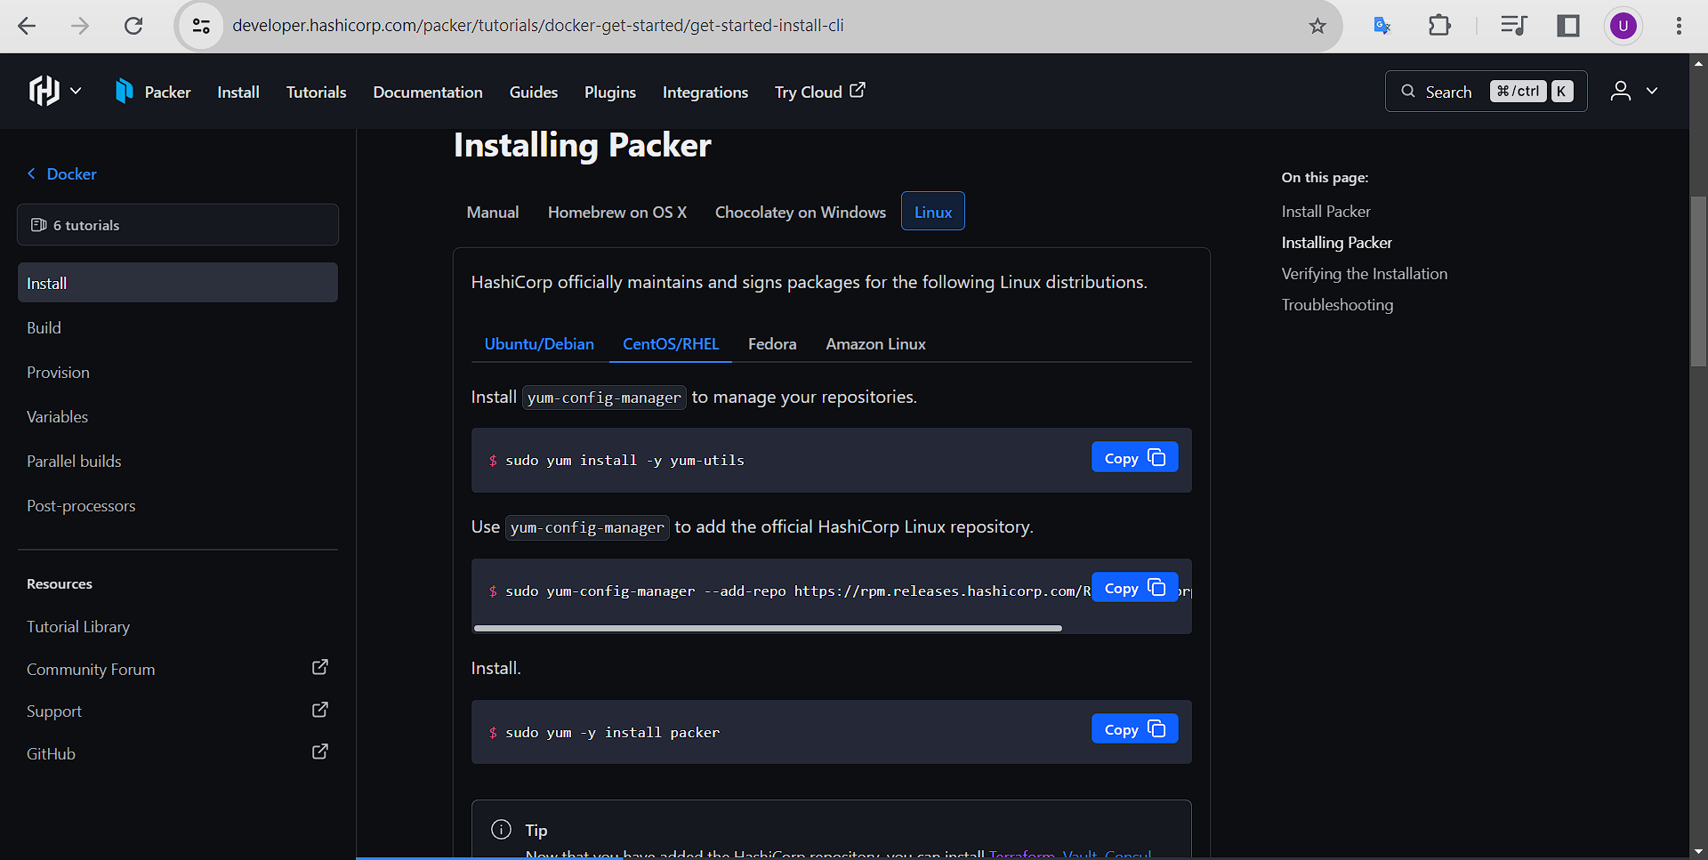The width and height of the screenshot is (1708, 860).
Task: Expand the HashiCorp product switcher chevron
Action: point(76,91)
